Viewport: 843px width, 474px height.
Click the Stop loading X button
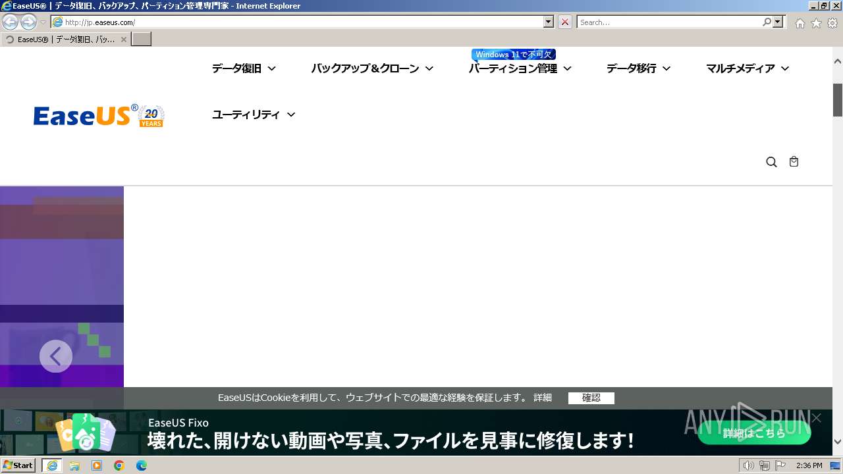pos(565,22)
